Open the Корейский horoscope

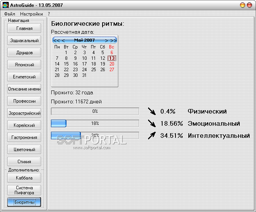(x=24, y=125)
